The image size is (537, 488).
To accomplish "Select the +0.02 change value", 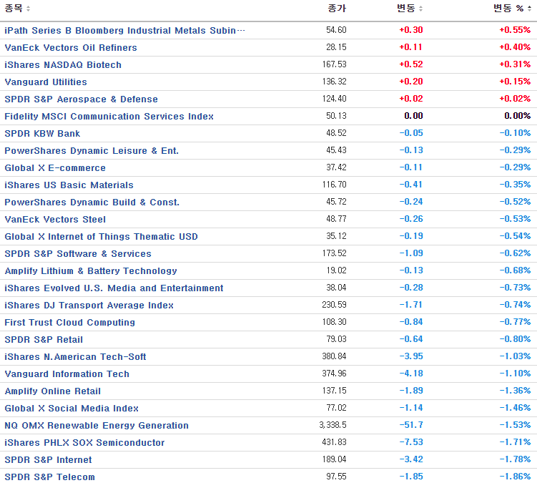I will (x=411, y=99).
